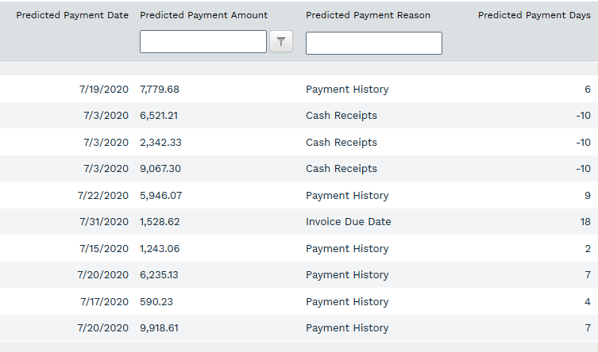The image size is (598, 352).
Task: Click the filter funnel icon for Predicted Payment Amount
Action: point(281,42)
